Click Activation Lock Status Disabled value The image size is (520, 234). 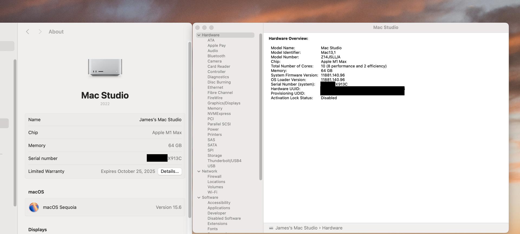coord(329,98)
